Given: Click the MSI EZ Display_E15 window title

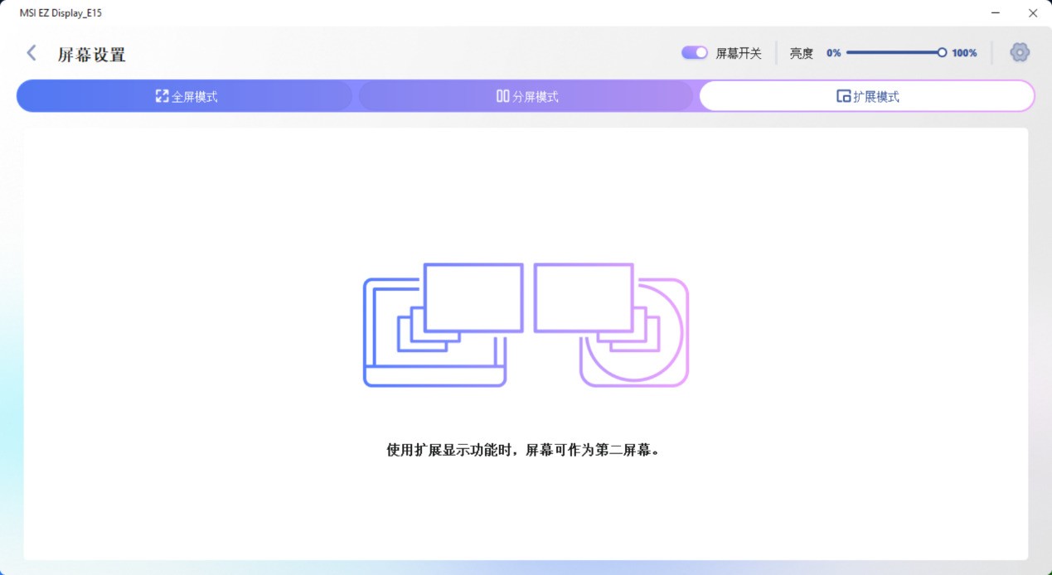Looking at the screenshot, I should click(61, 13).
